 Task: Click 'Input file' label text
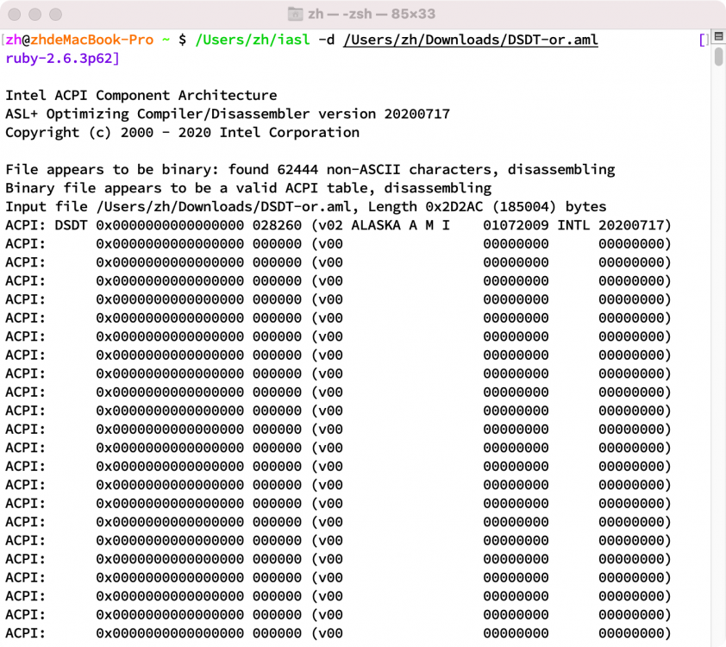coord(47,206)
